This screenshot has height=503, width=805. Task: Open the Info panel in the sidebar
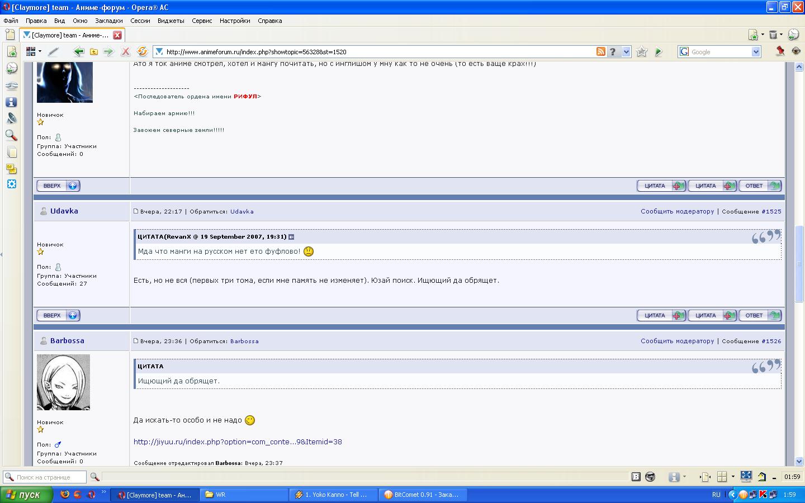(11, 102)
